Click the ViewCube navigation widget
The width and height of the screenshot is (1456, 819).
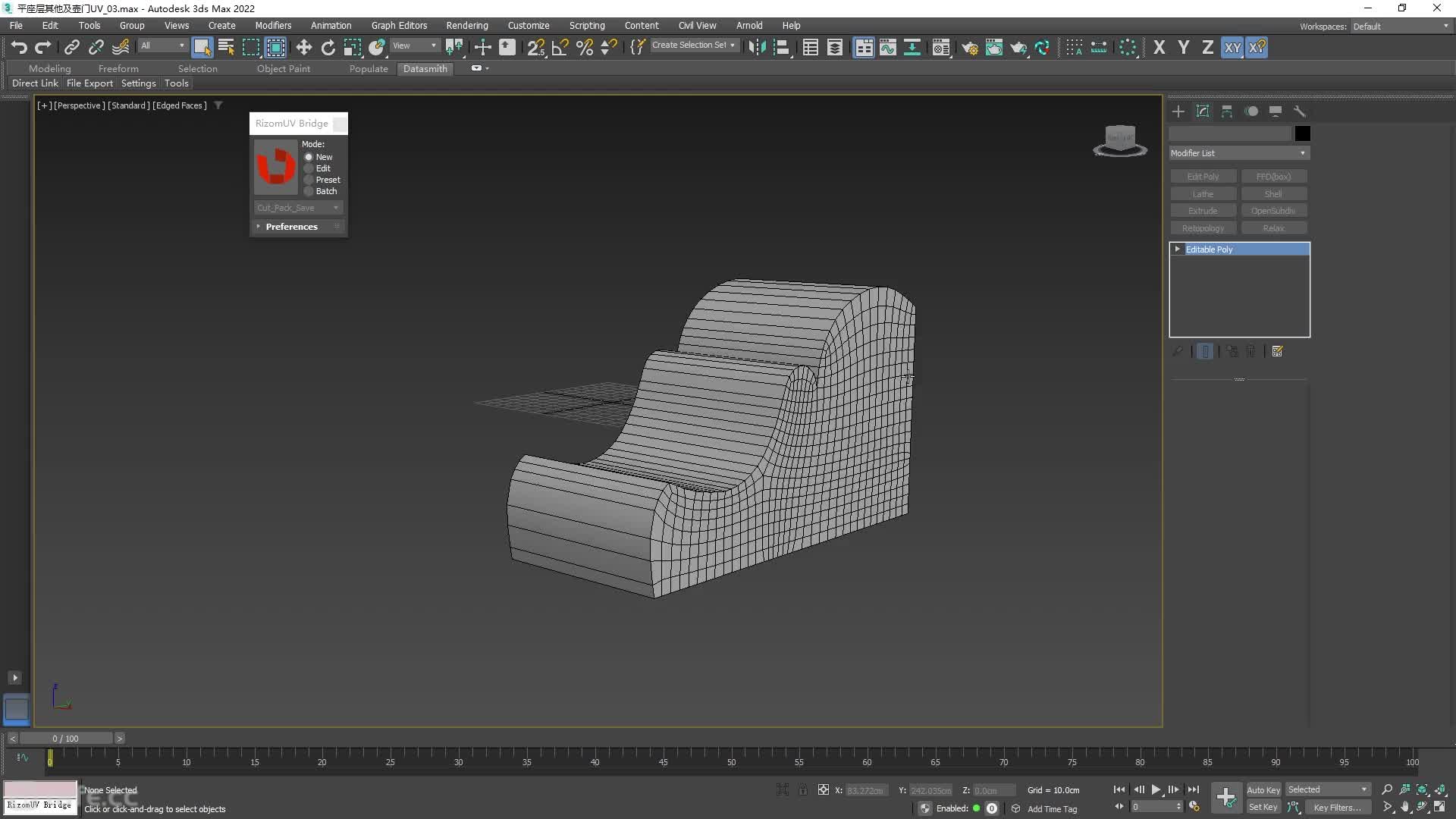1120,141
